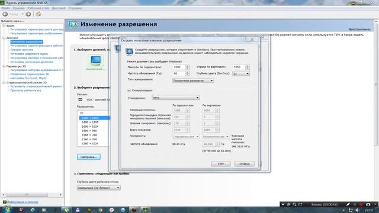Click the refresh rate stepper arrows
The height and width of the screenshot is (213, 379).
pyautogui.click(x=187, y=73)
